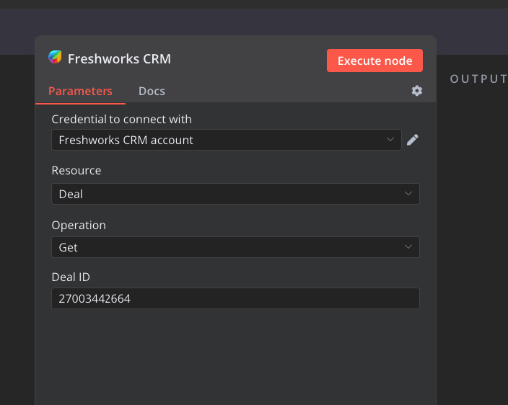This screenshot has width=508, height=405.
Task: Click the Freshworks CRM logo icon
Action: pos(55,57)
